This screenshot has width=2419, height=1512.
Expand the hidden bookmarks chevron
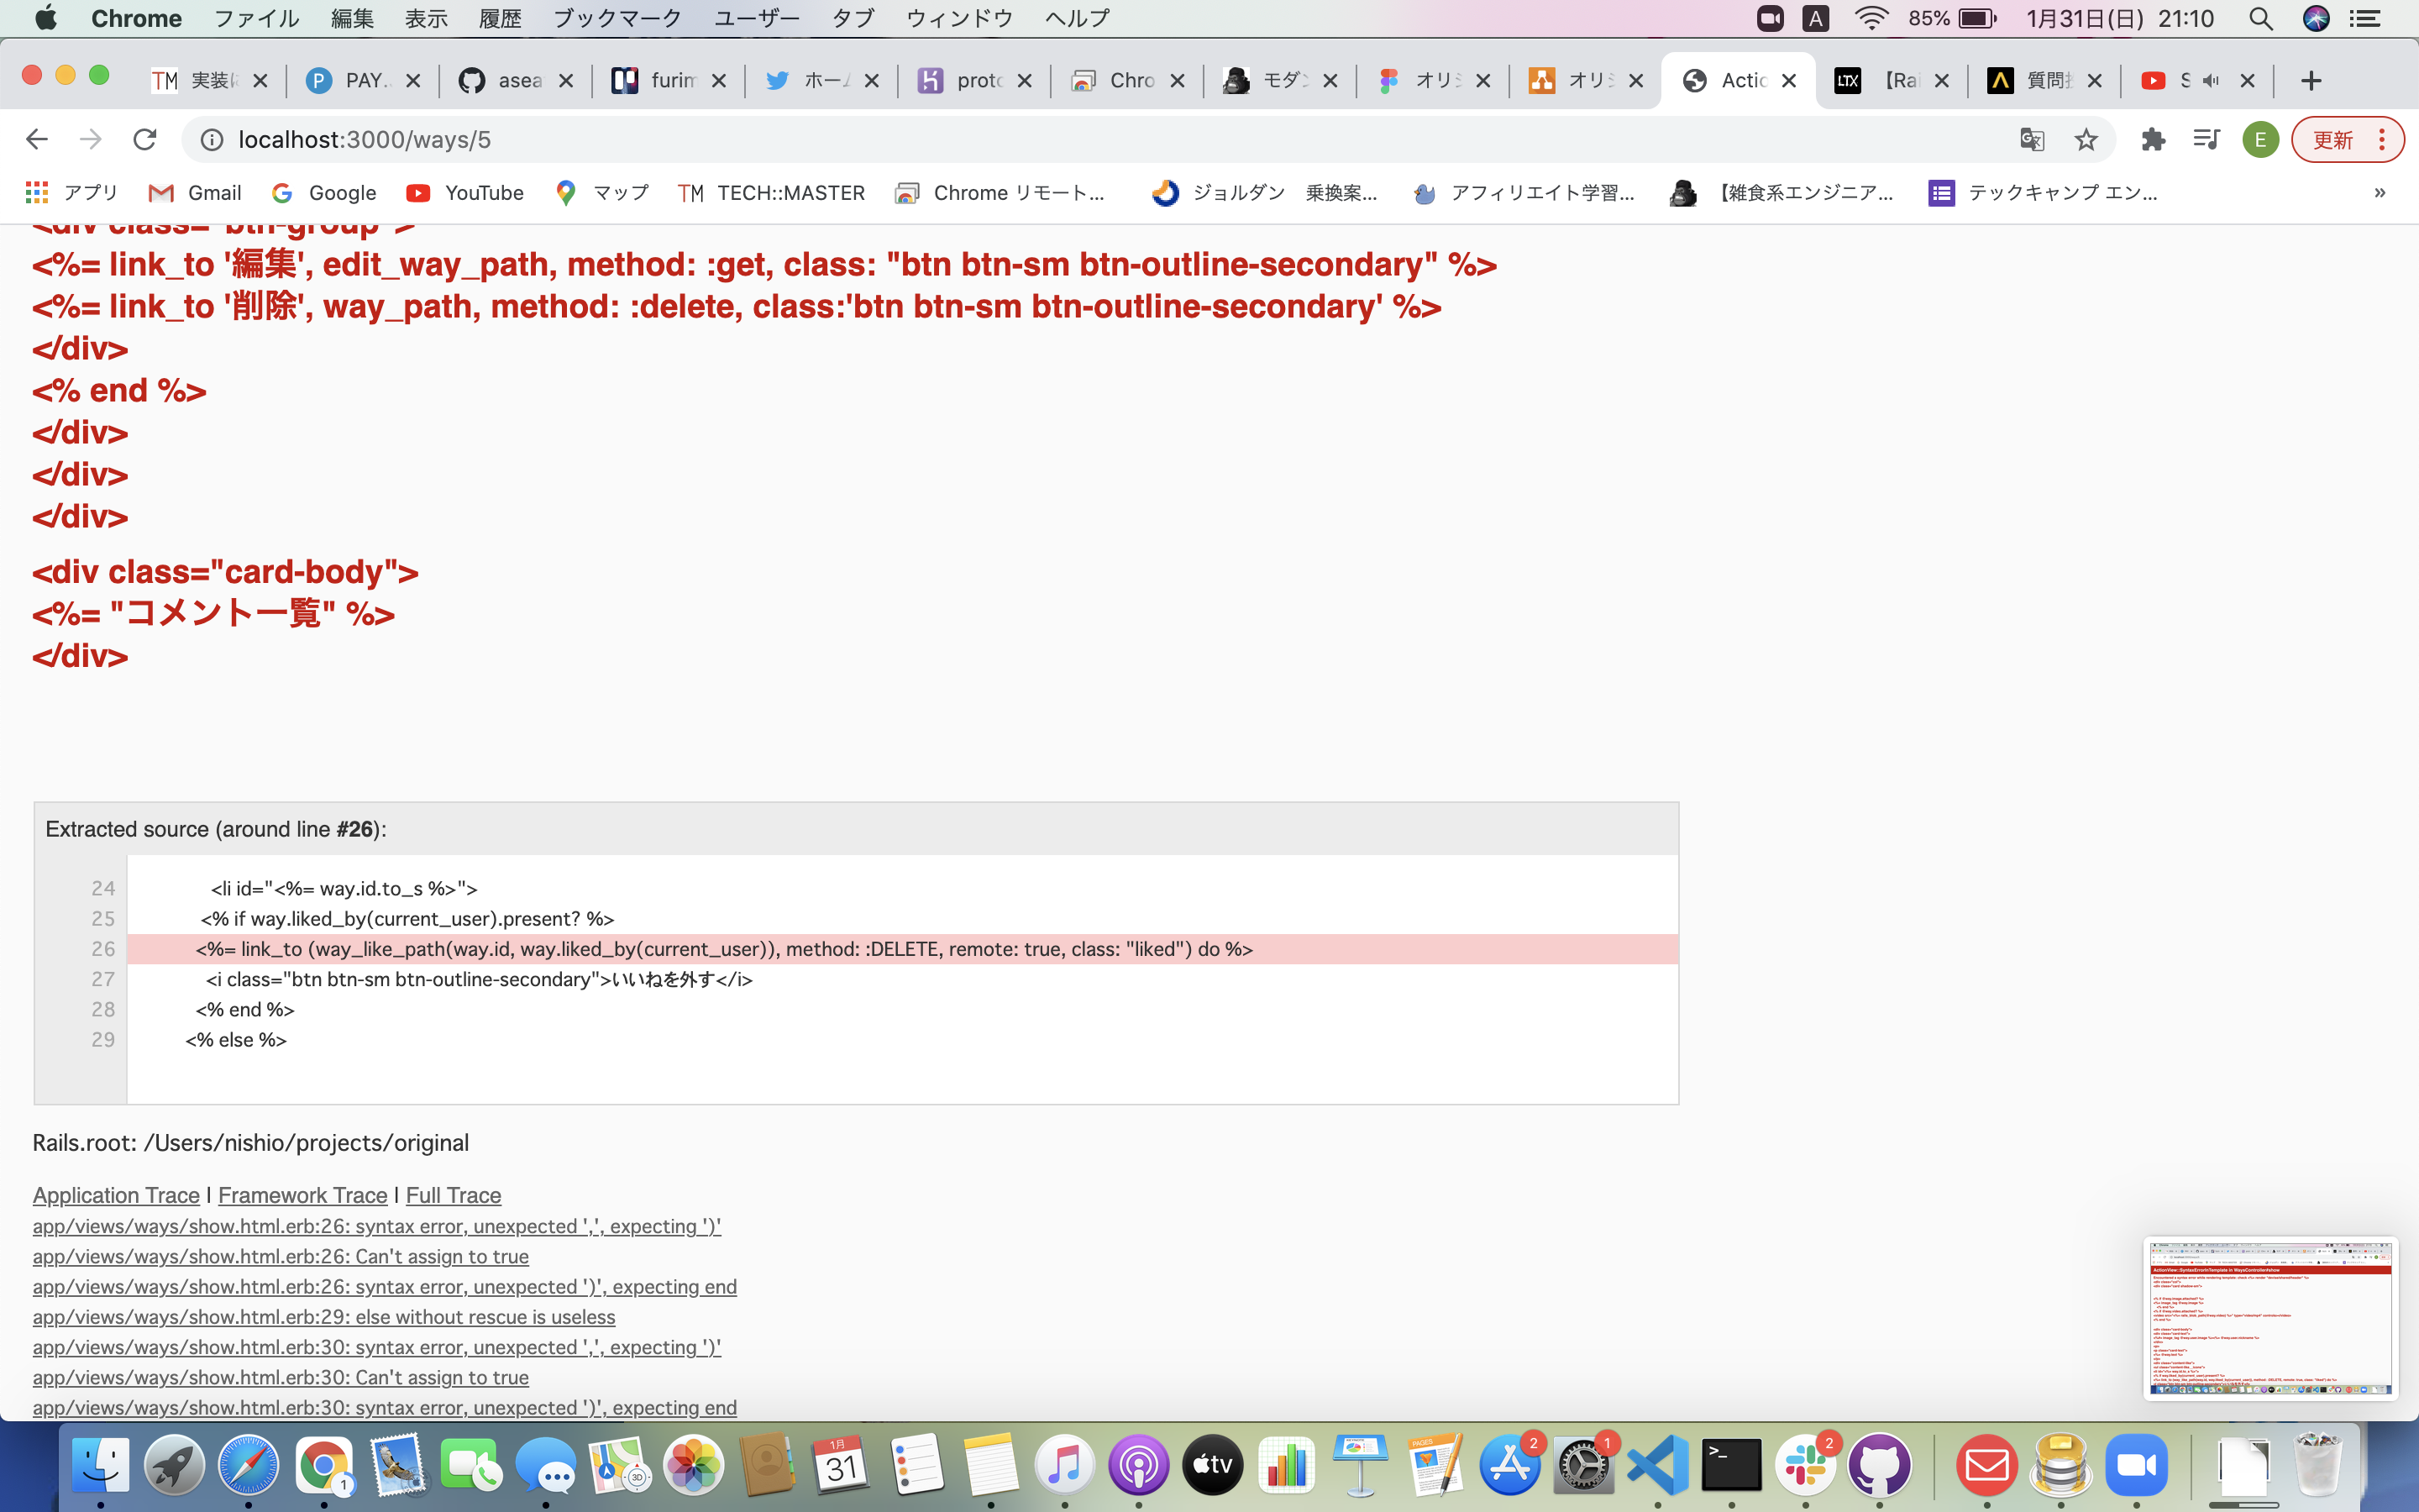pos(2379,192)
